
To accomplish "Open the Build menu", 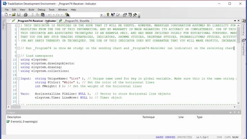I will [x=31, y=10].
